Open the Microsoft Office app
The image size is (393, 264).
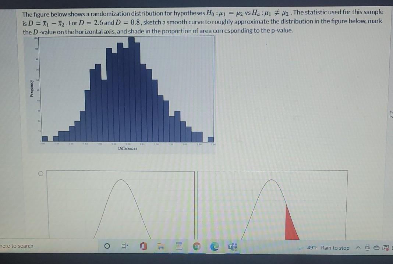pos(143,246)
